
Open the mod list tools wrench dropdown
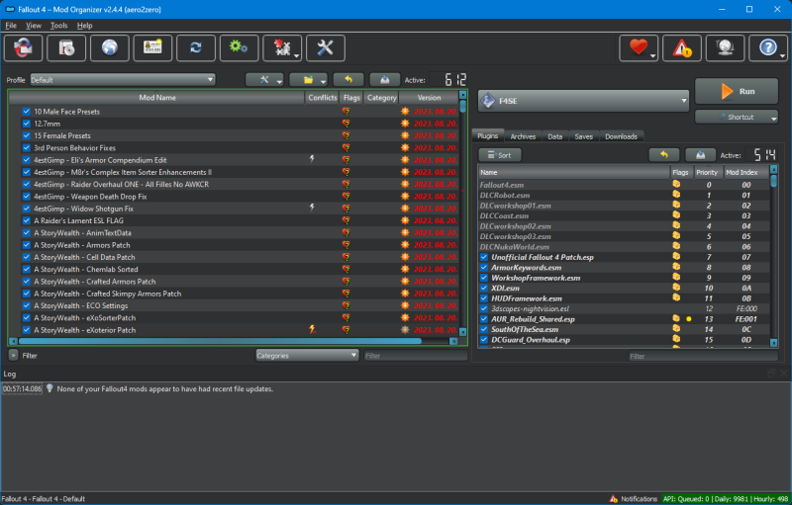pyautogui.click(x=264, y=80)
